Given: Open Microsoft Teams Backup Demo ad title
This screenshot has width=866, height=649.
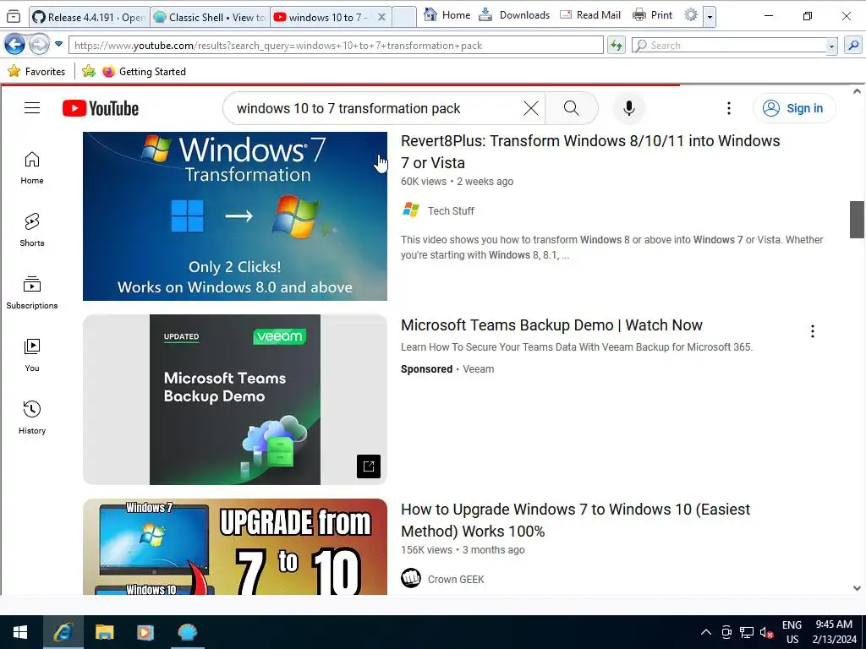Looking at the screenshot, I should pyautogui.click(x=551, y=325).
